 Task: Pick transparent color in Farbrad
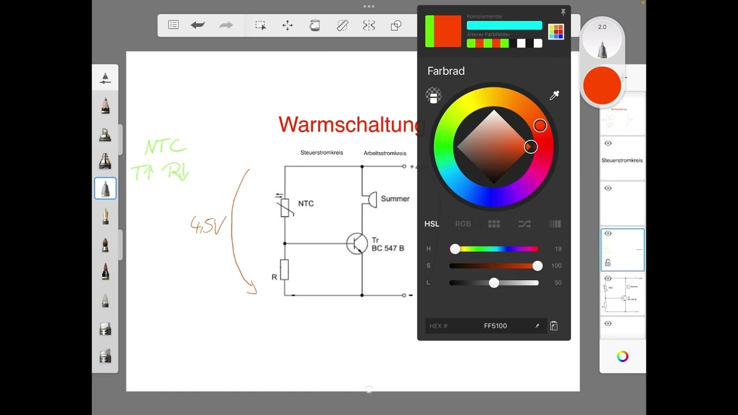tap(434, 96)
